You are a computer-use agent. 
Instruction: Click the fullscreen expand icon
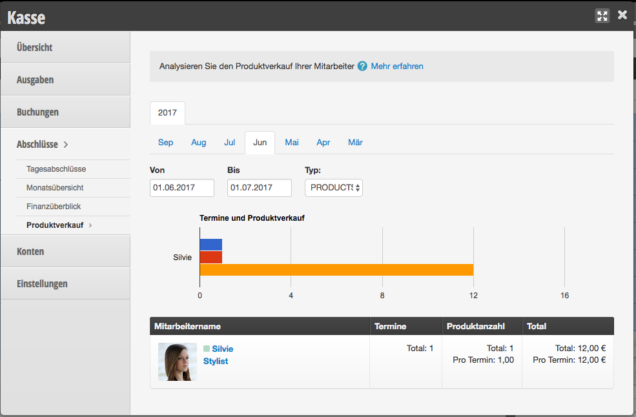click(x=602, y=16)
